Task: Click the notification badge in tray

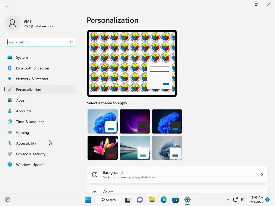Action: point(267,200)
